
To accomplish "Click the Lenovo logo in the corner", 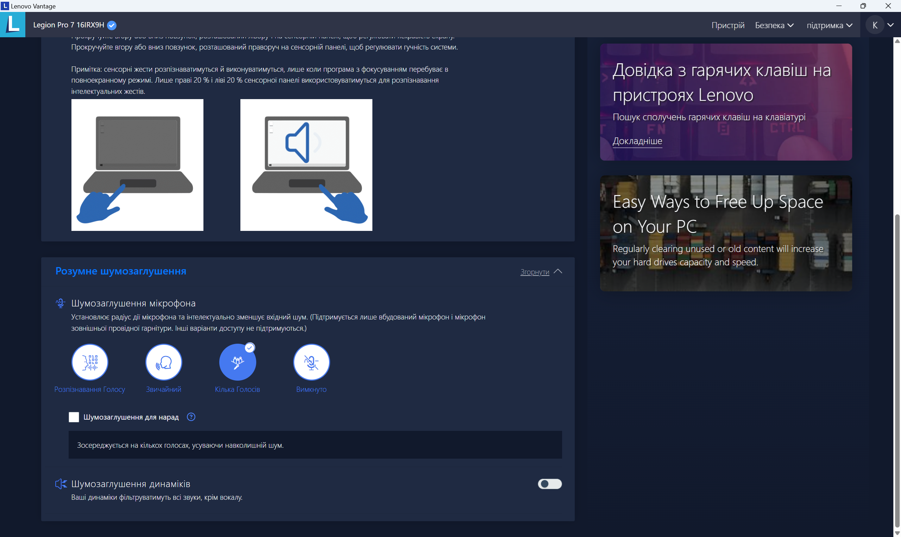I will 13,24.
